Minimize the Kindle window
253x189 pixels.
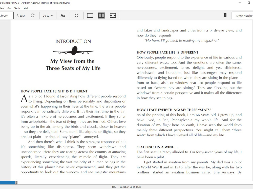click(240, 3)
